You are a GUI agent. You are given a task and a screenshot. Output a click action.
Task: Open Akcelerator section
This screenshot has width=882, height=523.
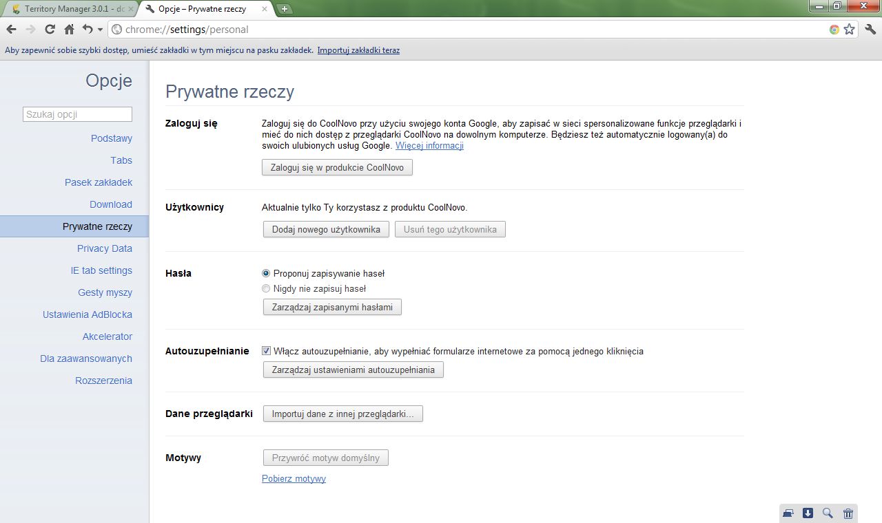click(x=107, y=337)
